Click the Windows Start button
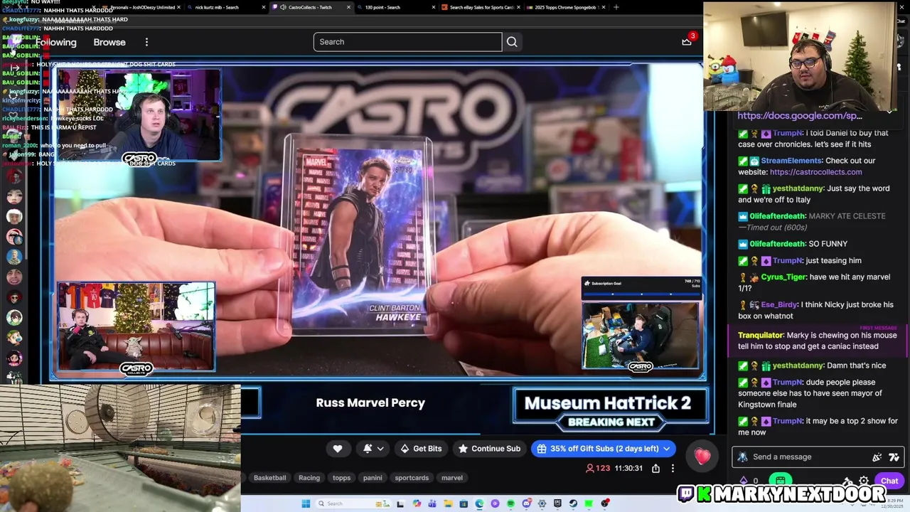 coord(306,503)
